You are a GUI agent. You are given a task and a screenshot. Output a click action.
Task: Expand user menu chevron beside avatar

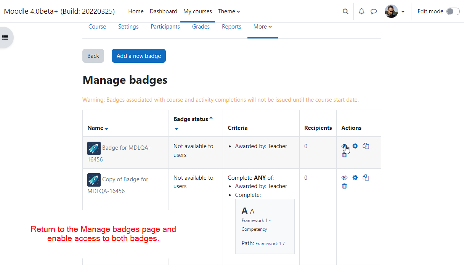(x=403, y=12)
